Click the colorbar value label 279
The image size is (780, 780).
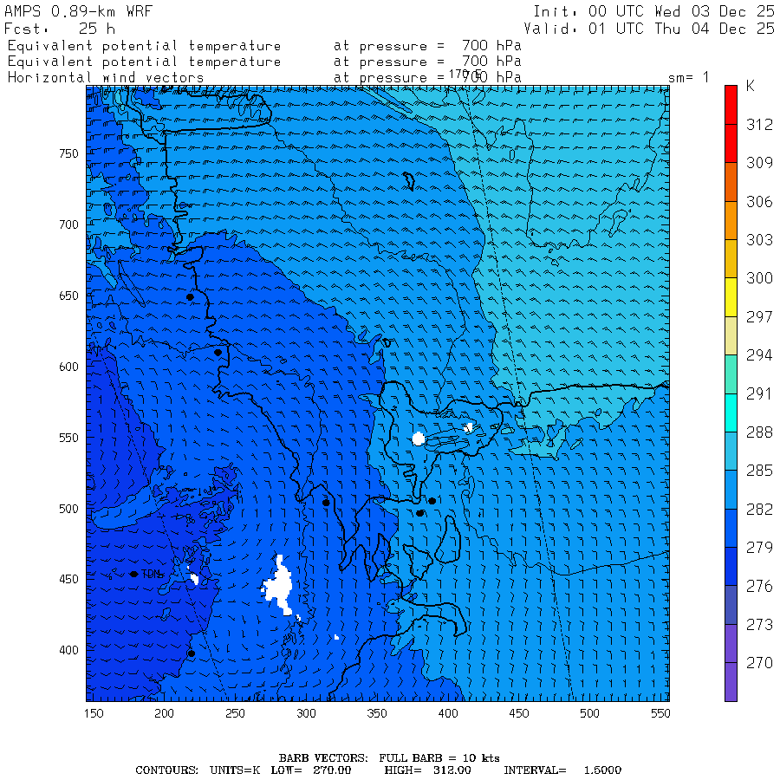tap(759, 548)
